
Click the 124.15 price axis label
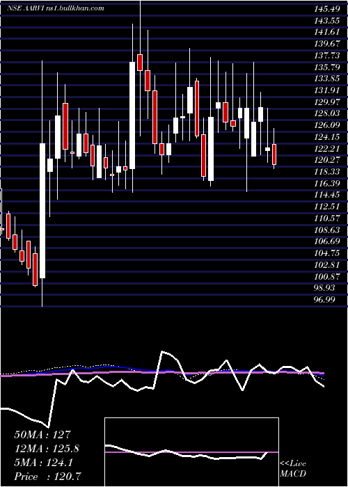(x=326, y=137)
